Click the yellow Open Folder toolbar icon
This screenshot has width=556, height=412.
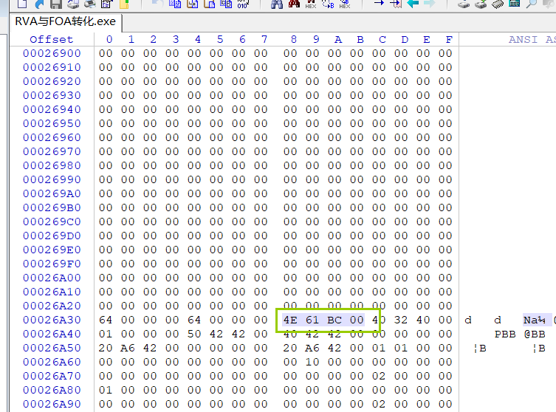pos(124,4)
